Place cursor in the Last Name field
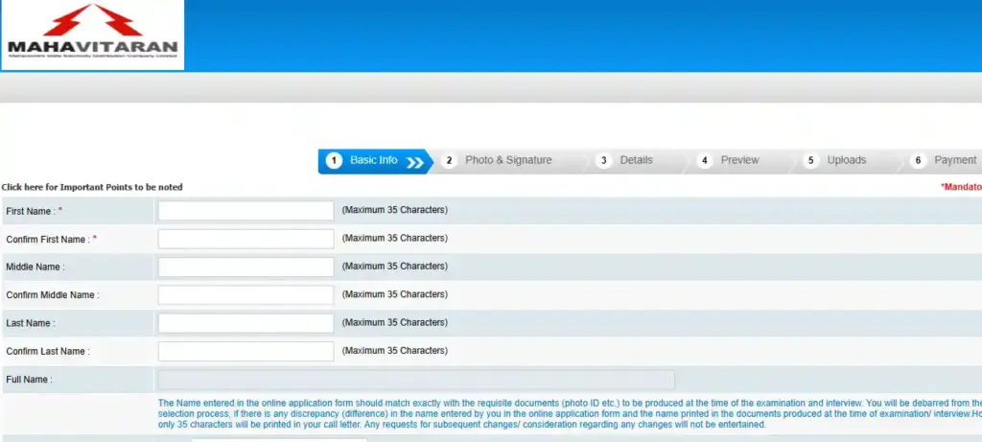 coord(245,323)
